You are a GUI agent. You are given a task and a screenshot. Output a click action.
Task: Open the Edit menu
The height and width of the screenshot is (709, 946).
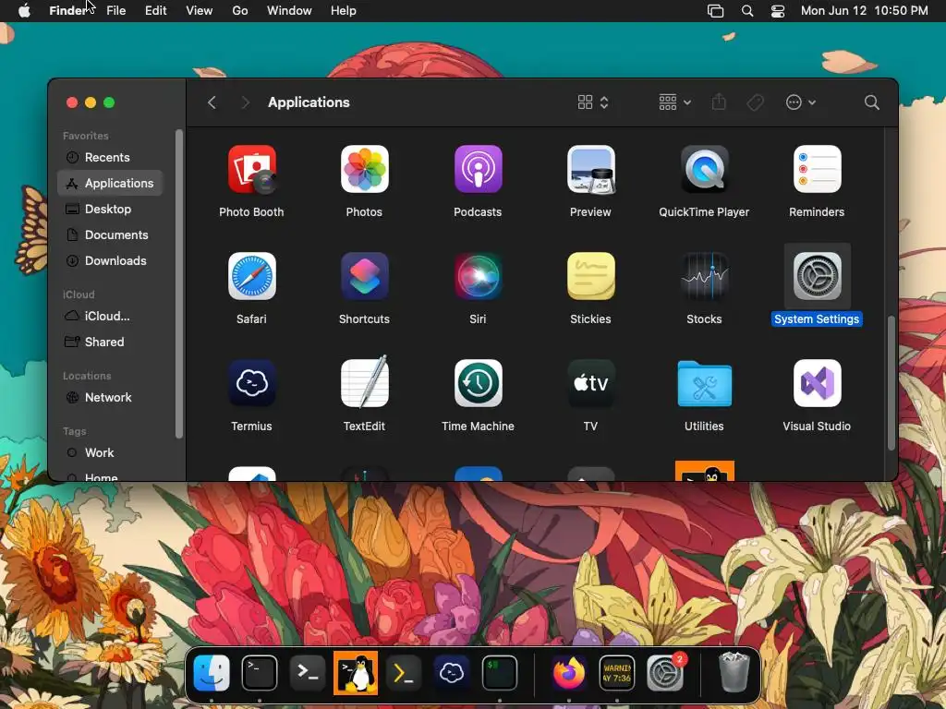click(x=155, y=11)
